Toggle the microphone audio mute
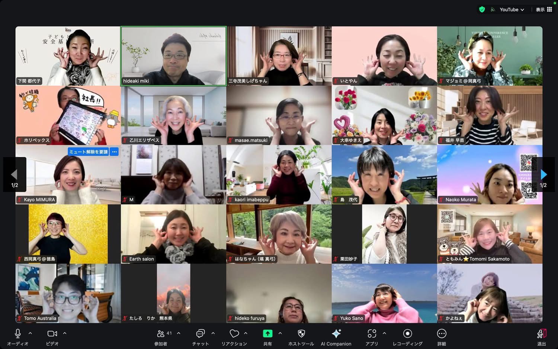 pyautogui.click(x=17, y=333)
